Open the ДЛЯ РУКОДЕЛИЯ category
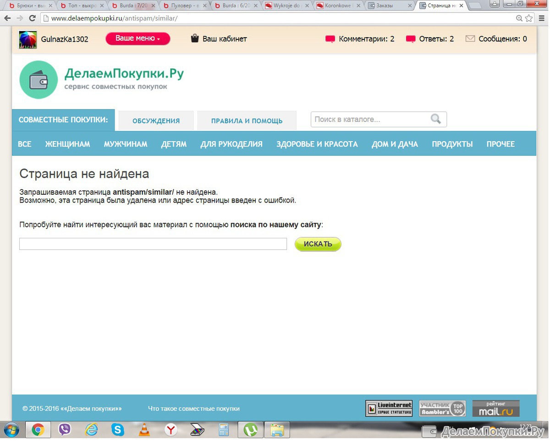Screen dimensions: 550x445 point(231,144)
